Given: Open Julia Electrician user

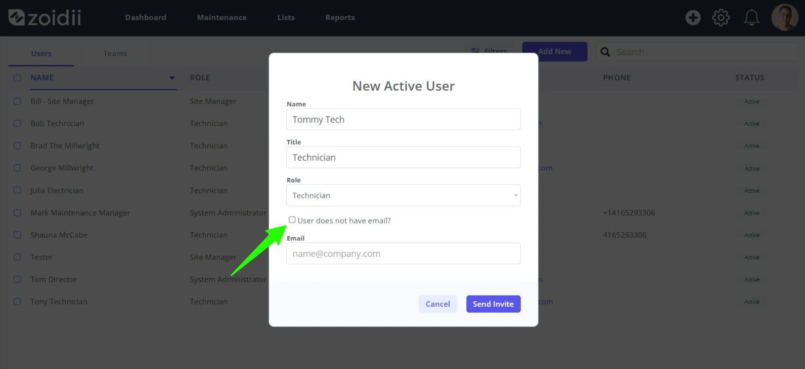Looking at the screenshot, I should pos(57,190).
